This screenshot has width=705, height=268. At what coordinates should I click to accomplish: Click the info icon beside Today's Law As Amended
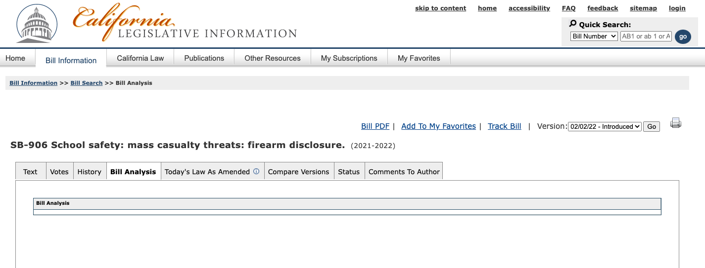click(256, 172)
